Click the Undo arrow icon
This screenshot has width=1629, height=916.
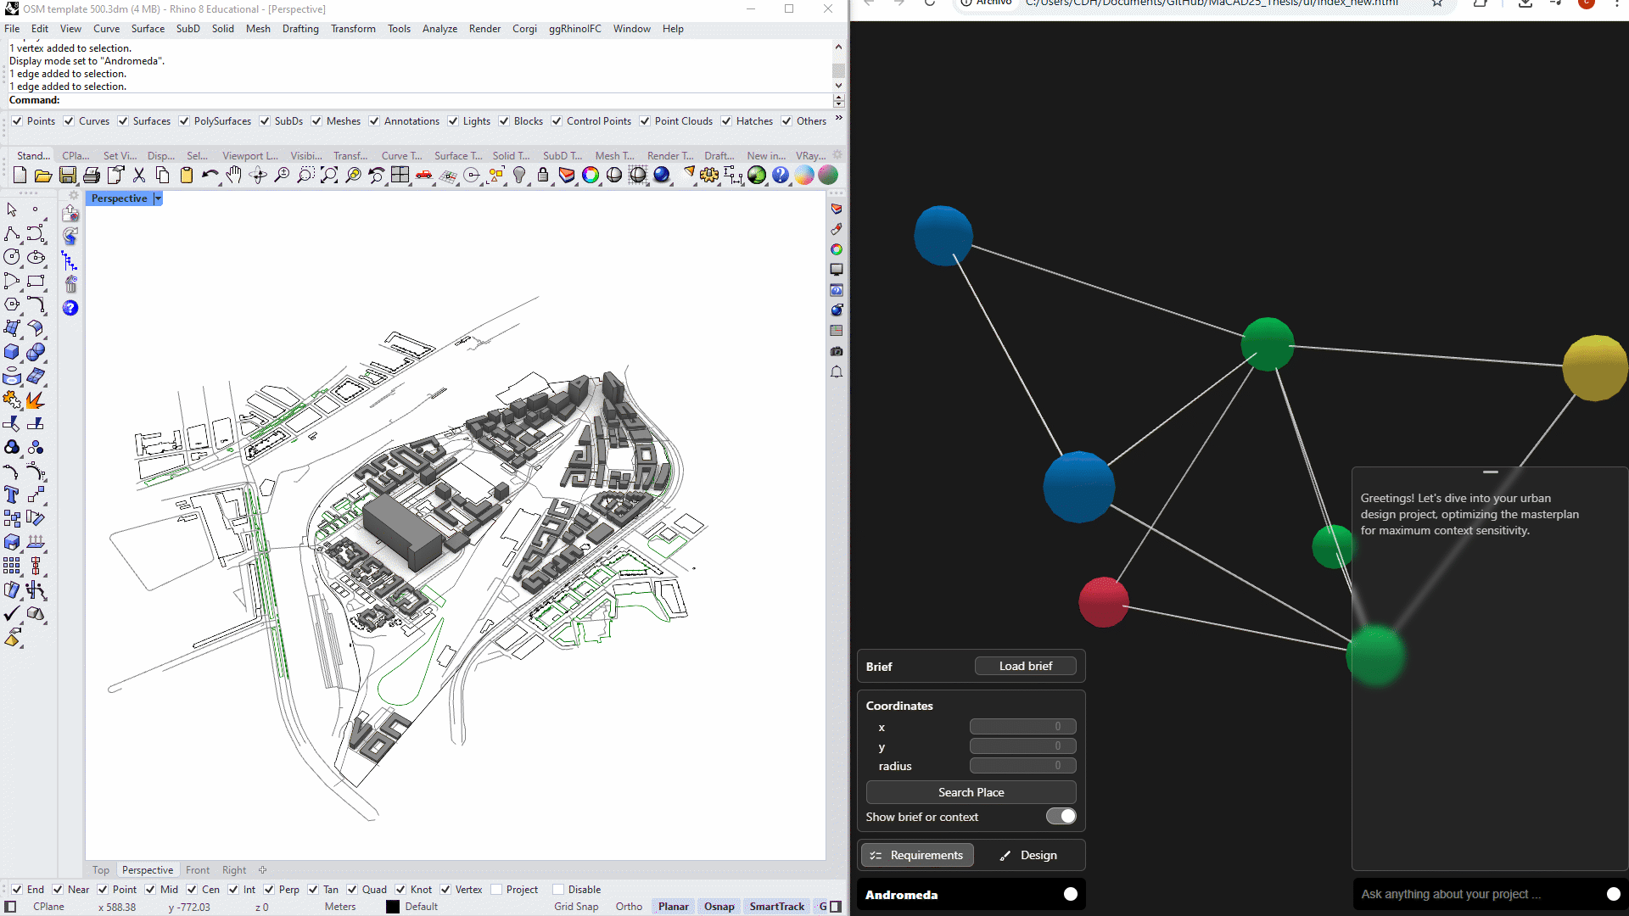point(210,176)
